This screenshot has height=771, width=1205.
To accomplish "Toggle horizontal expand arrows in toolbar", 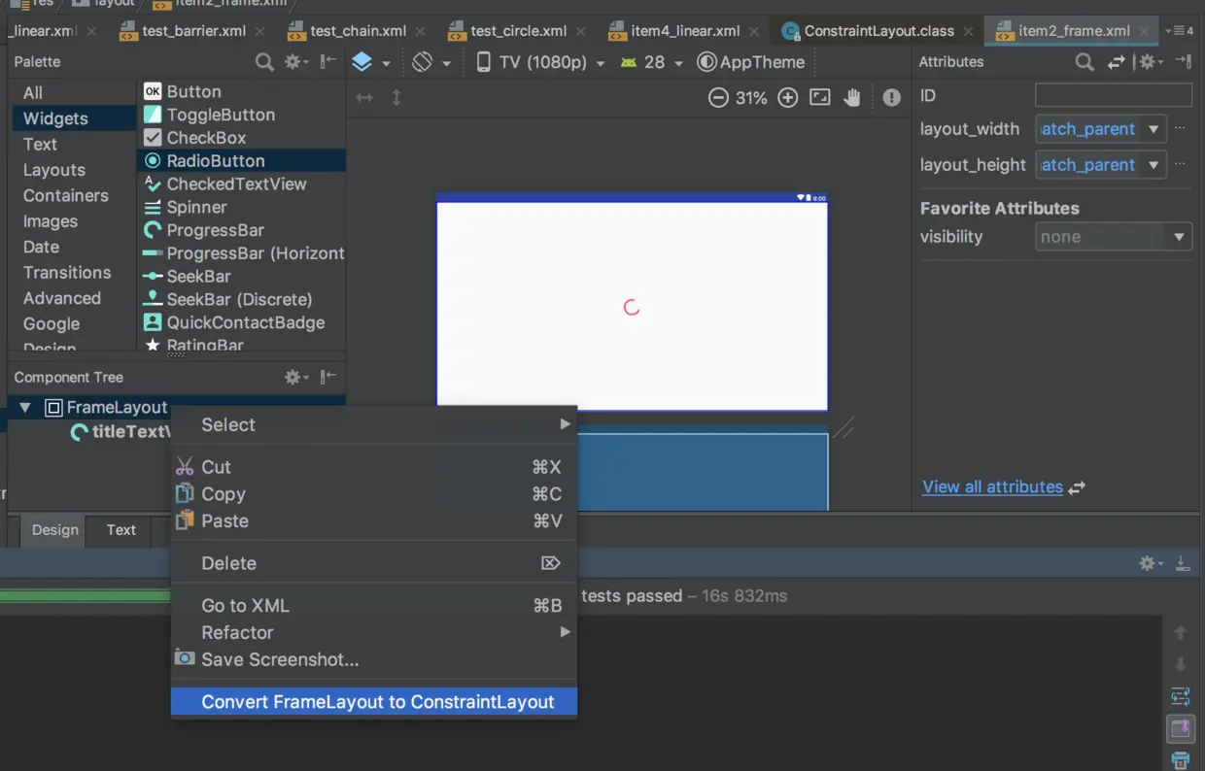I will click(x=364, y=98).
